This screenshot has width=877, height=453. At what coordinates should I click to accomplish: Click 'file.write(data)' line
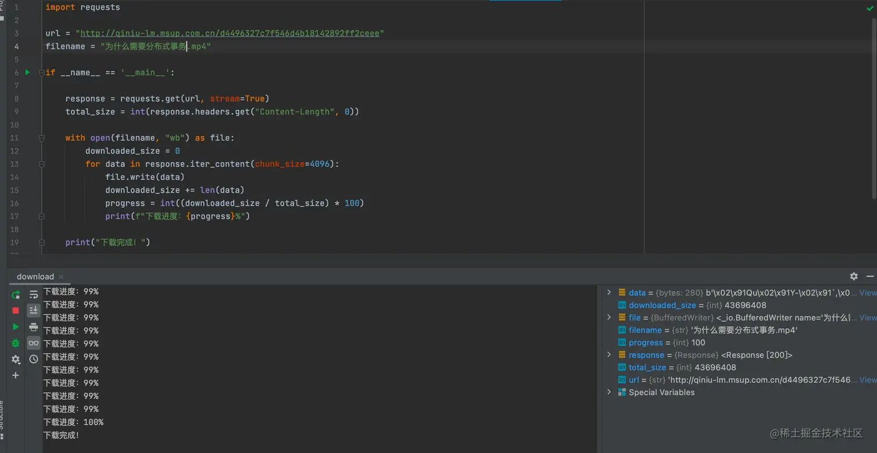click(x=145, y=177)
